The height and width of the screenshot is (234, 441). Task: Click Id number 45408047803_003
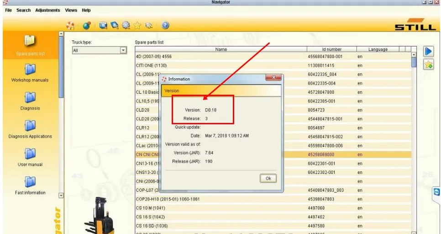(325, 190)
